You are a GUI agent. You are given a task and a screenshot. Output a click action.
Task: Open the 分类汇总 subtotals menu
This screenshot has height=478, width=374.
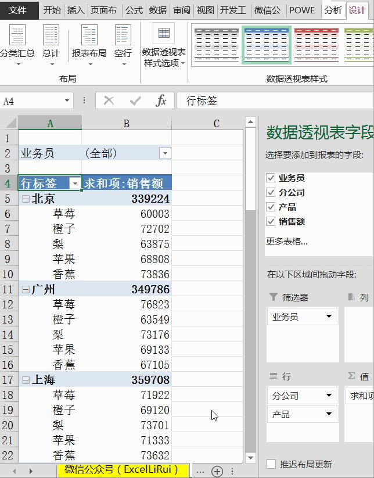point(17,45)
